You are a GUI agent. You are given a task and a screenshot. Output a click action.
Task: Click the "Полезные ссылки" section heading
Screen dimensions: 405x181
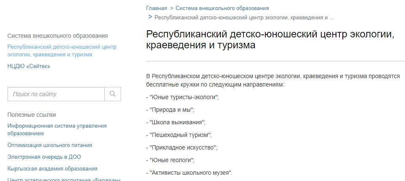point(32,115)
